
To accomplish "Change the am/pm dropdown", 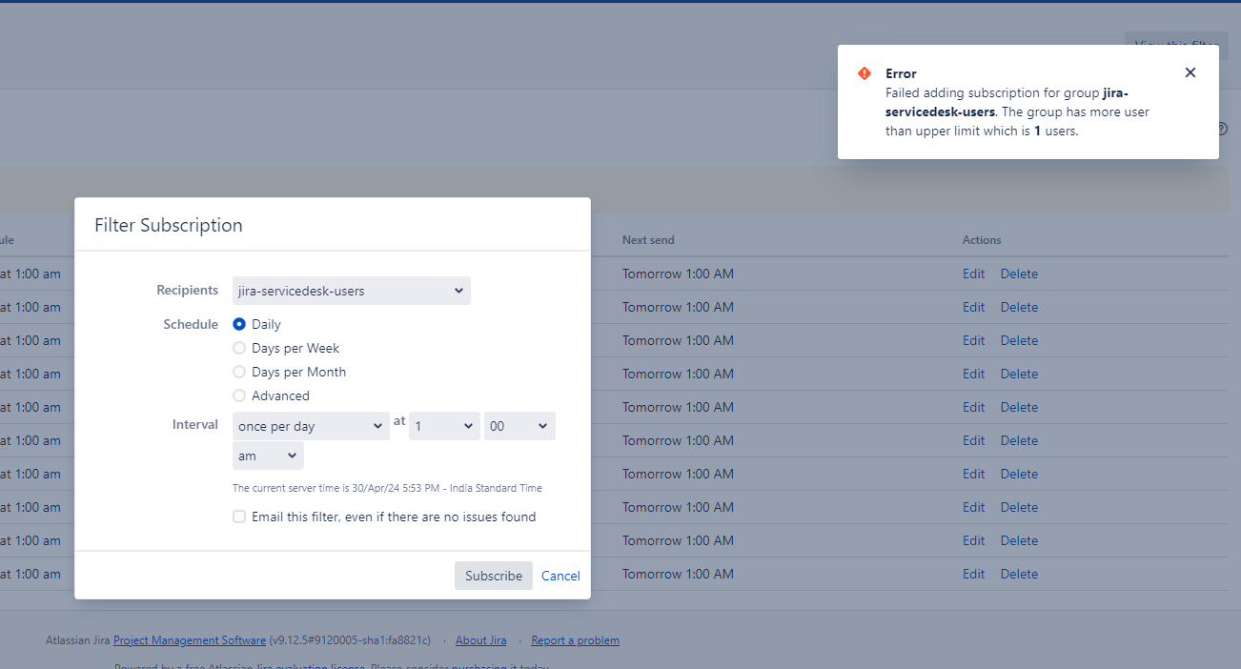I will point(267,456).
